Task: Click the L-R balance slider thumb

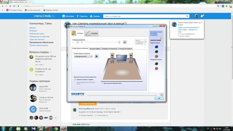Action: click(77, 42)
